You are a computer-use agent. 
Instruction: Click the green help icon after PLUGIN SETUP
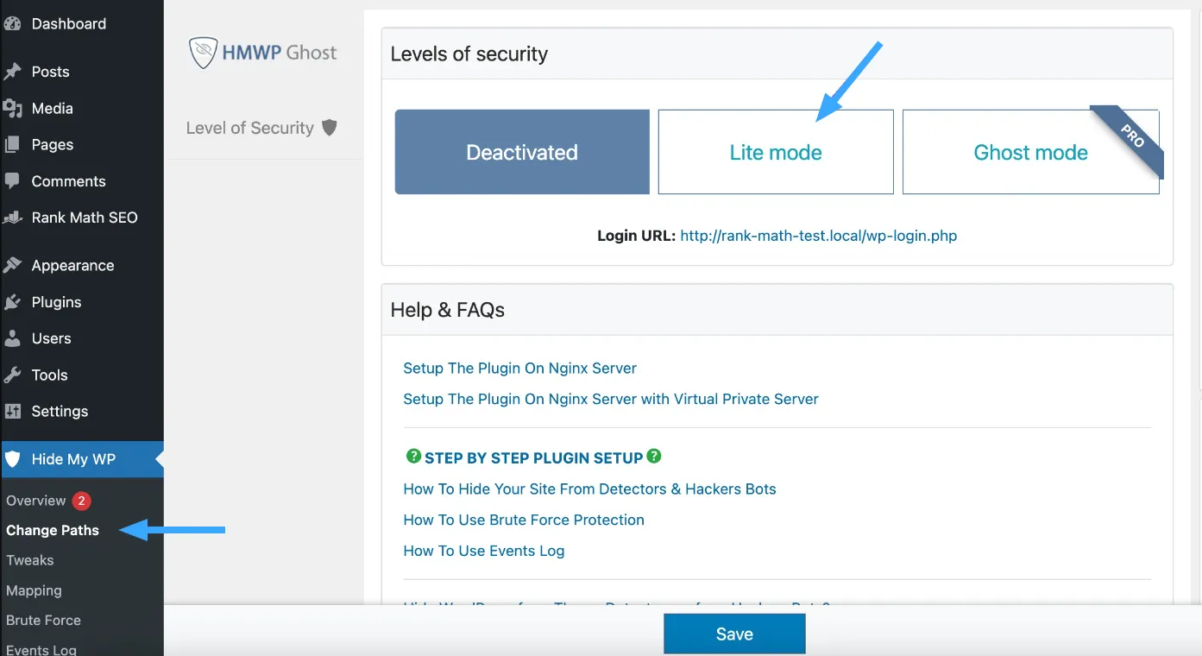pos(654,457)
